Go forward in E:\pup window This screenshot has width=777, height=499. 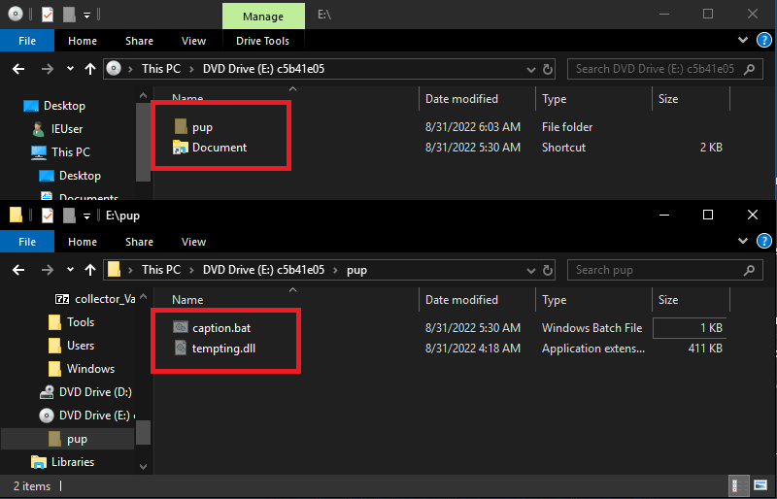(x=48, y=270)
